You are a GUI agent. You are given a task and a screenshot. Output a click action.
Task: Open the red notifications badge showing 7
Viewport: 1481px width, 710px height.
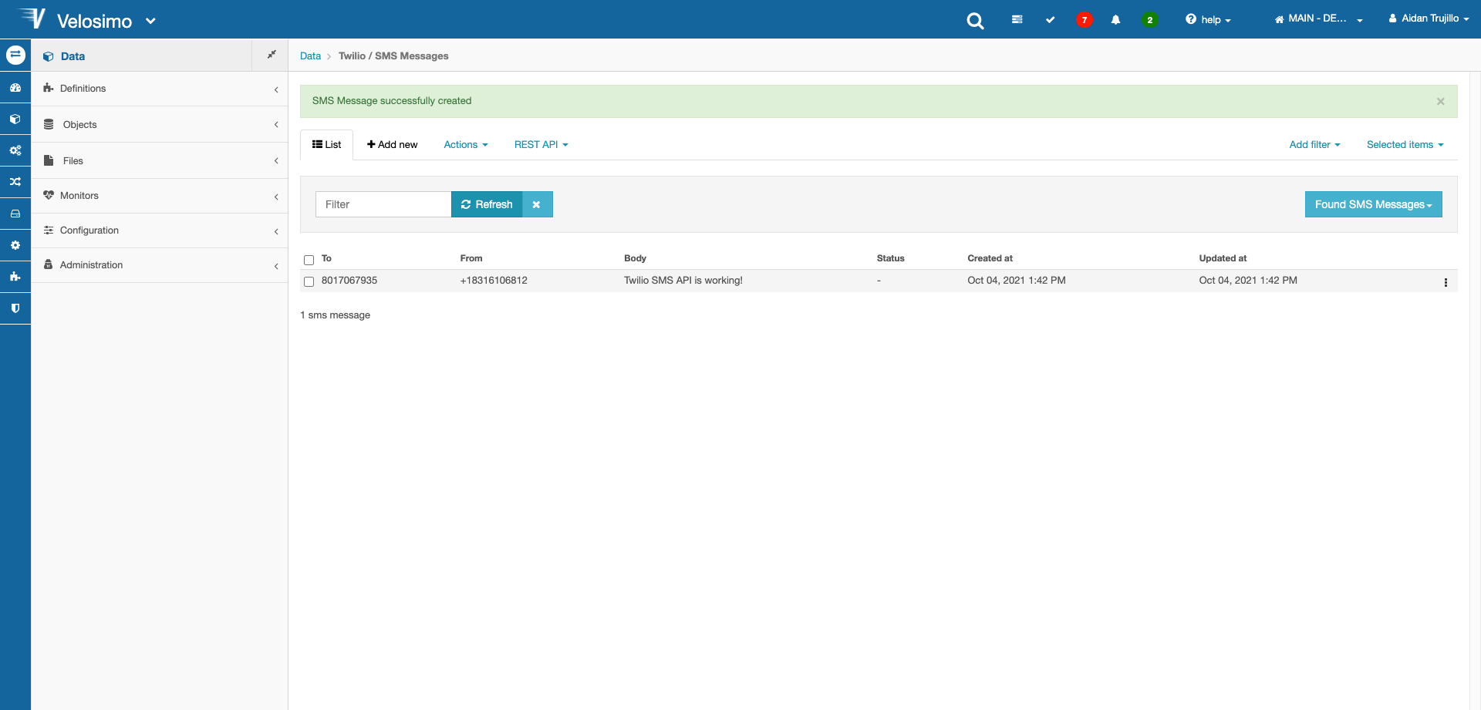(x=1084, y=20)
